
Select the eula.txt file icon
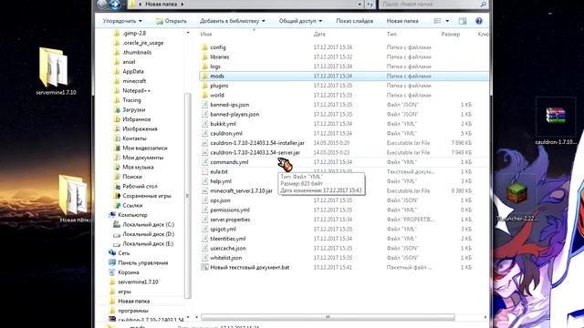(x=204, y=172)
